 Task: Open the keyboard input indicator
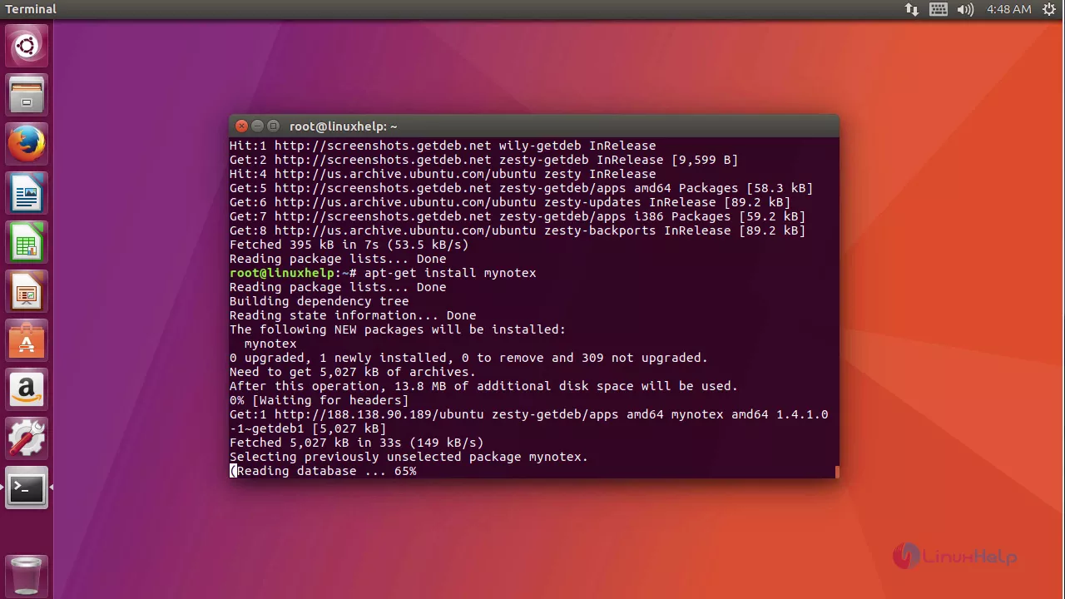(x=939, y=9)
